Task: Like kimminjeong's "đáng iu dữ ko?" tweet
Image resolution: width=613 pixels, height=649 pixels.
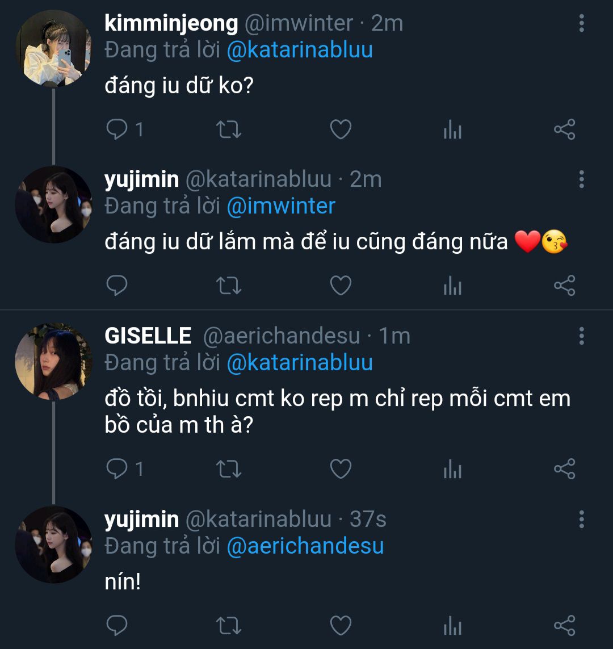Action: (341, 130)
